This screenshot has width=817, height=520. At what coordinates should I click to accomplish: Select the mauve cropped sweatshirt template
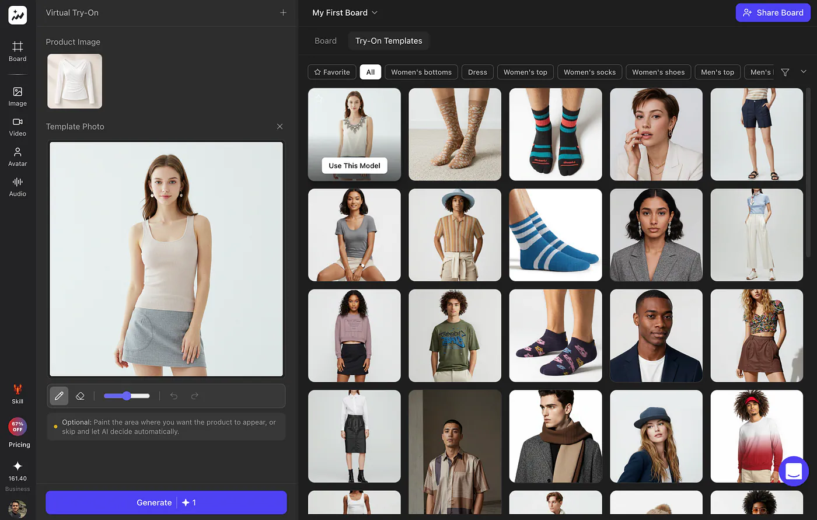coord(354,336)
